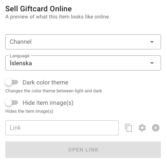
Task: Enable the Dark color theme switch
Action: (12, 83)
